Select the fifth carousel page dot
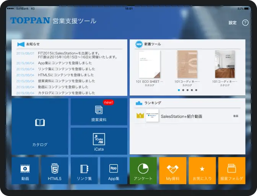 [196, 90]
